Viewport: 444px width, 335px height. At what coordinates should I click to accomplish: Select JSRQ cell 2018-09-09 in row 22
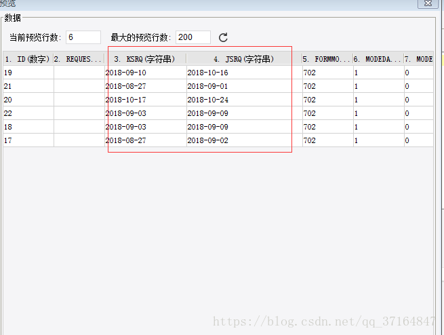[x=245, y=113]
